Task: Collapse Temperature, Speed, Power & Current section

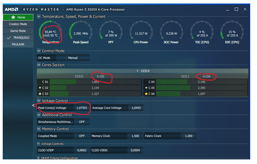Action: (39, 16)
